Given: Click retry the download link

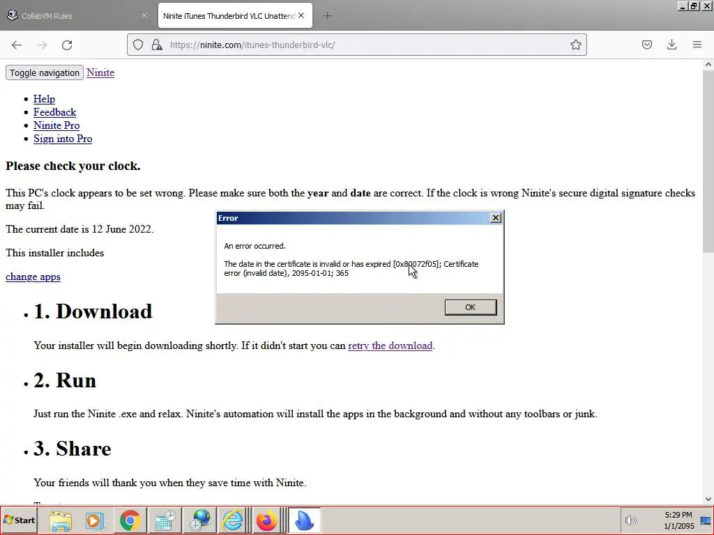Looking at the screenshot, I should (x=390, y=346).
